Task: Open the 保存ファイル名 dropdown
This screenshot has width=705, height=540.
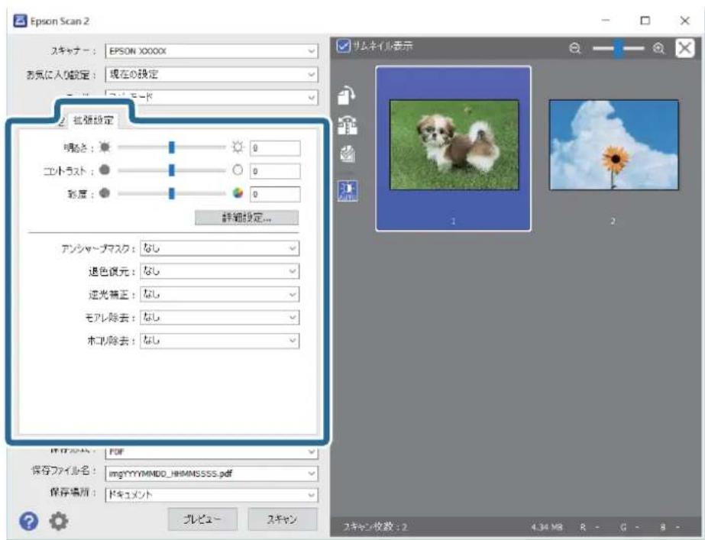Action: click(212, 473)
